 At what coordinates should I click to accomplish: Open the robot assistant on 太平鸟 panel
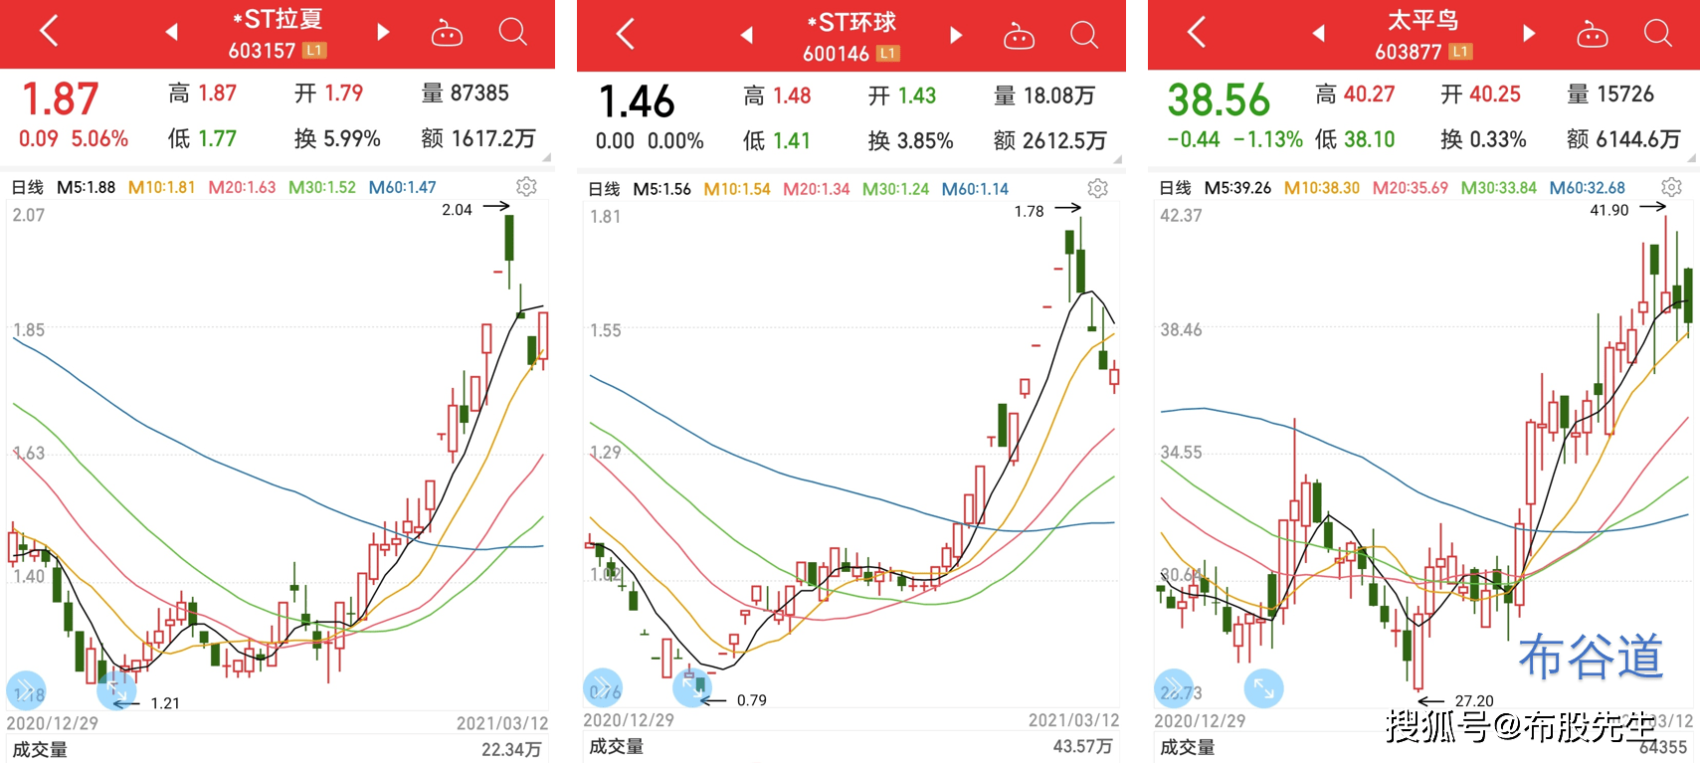1593,35
